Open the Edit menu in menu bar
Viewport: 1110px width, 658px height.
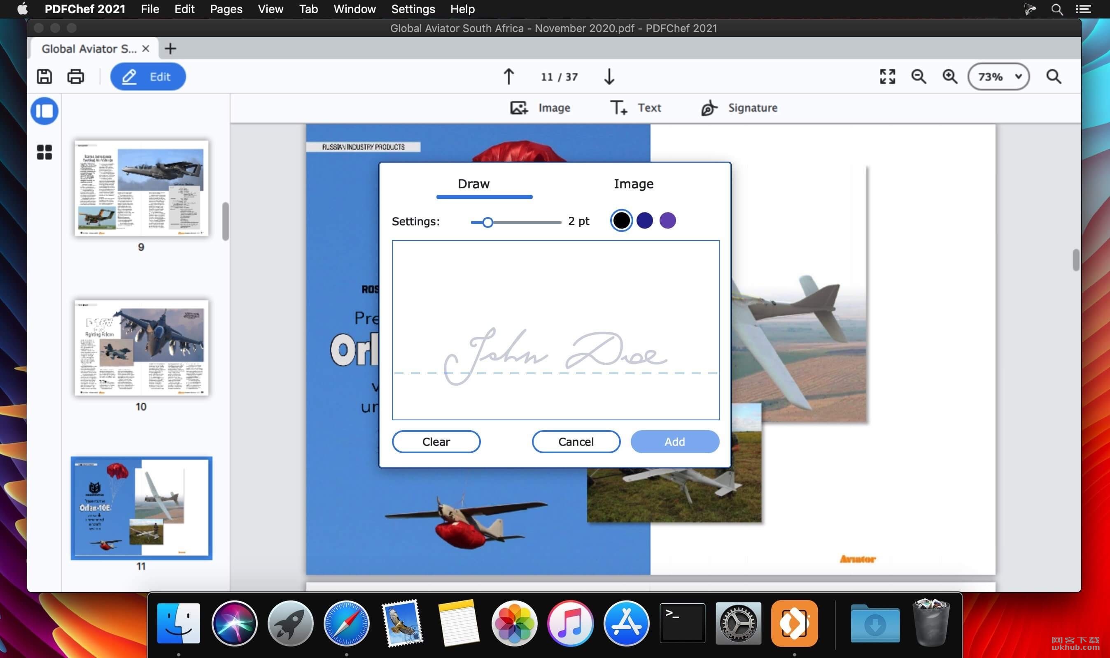(184, 9)
